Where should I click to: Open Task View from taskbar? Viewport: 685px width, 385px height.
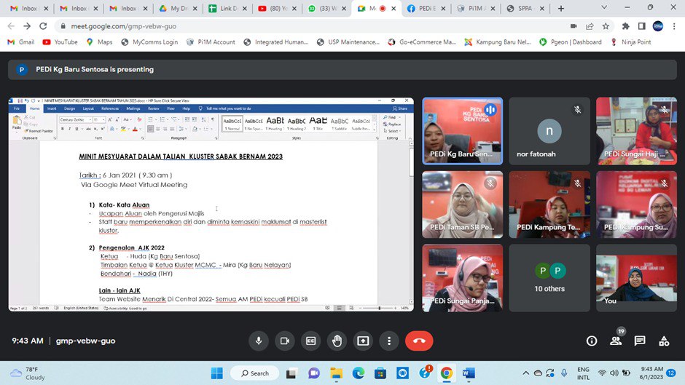(x=291, y=373)
